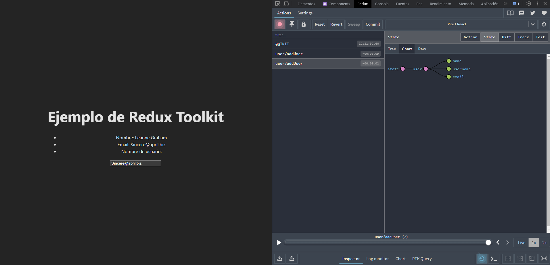Open the Vite + React instance dropdown
Viewport: 550px width, 265px height.
(532, 24)
